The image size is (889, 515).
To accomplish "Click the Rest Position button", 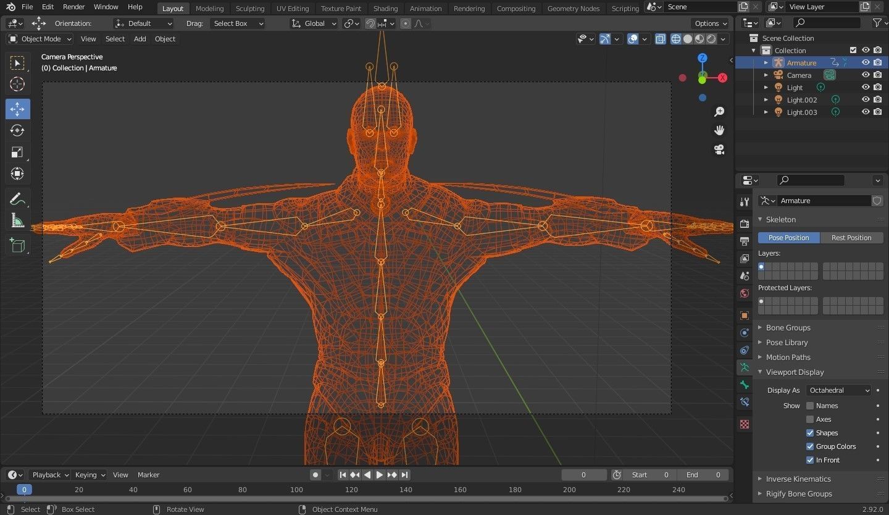I will [851, 238].
